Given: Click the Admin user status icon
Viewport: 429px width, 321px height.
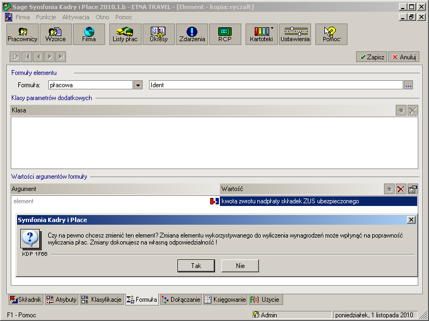Looking at the screenshot, I should pyautogui.click(x=256, y=315).
